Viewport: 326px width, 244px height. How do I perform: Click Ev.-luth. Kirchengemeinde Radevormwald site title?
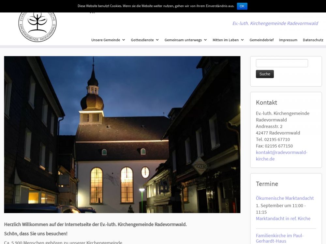point(275,23)
